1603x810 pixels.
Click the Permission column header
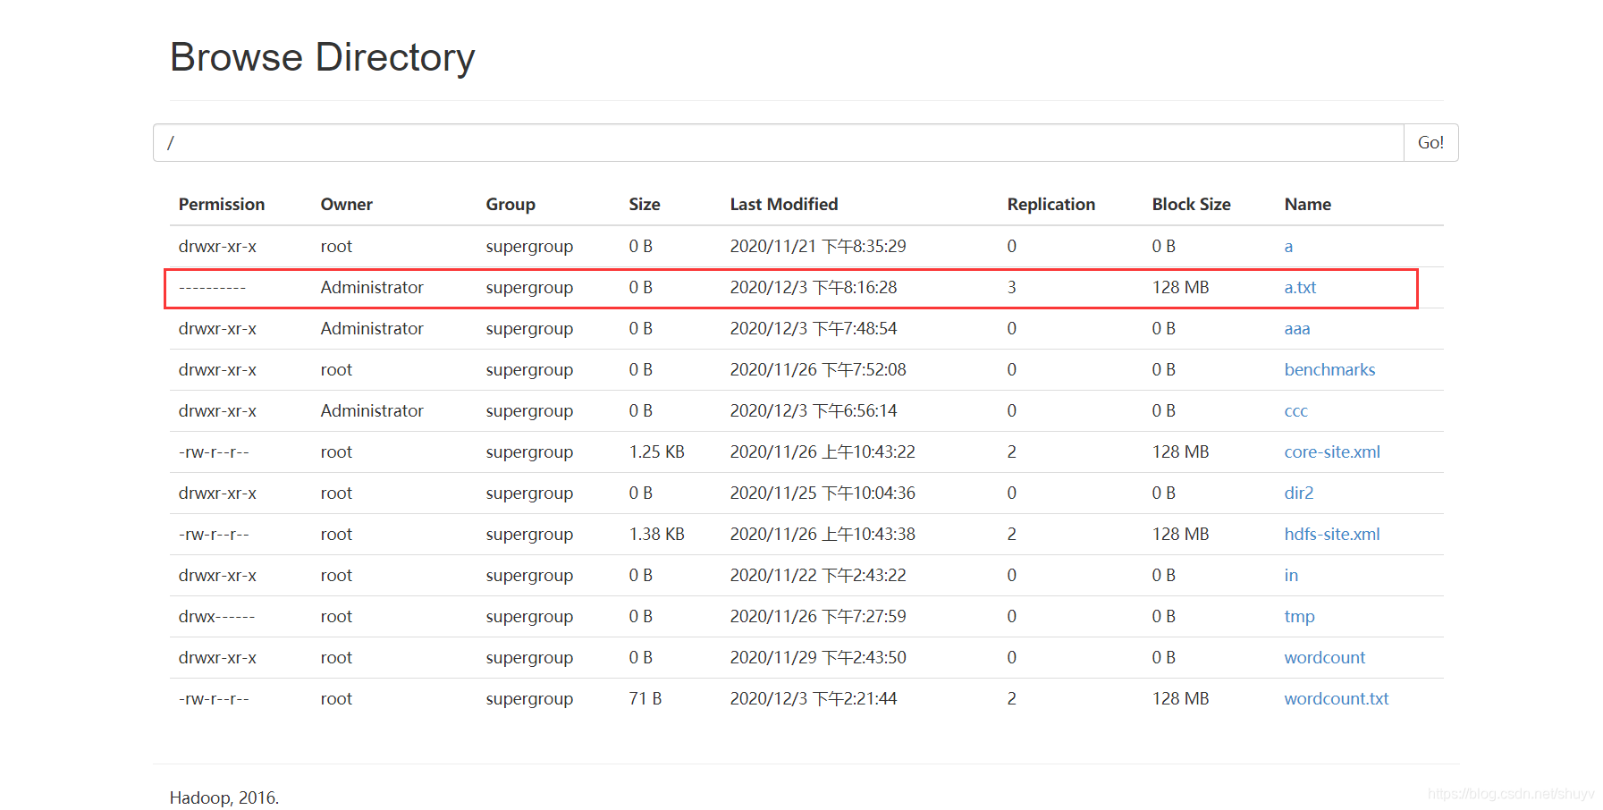[222, 205]
